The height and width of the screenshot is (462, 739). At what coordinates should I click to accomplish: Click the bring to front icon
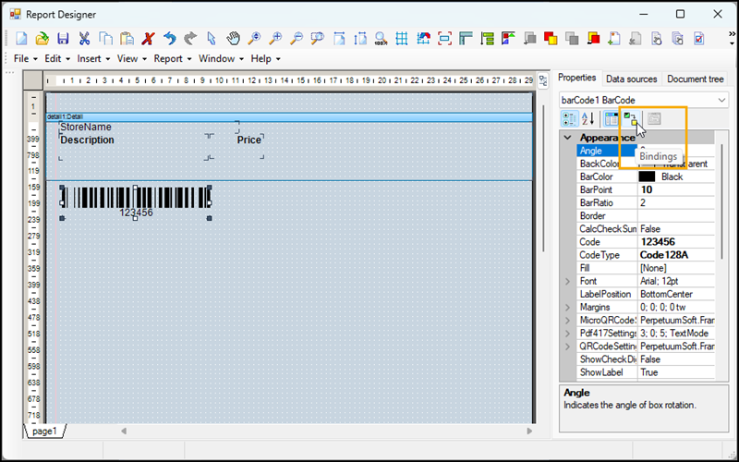551,38
